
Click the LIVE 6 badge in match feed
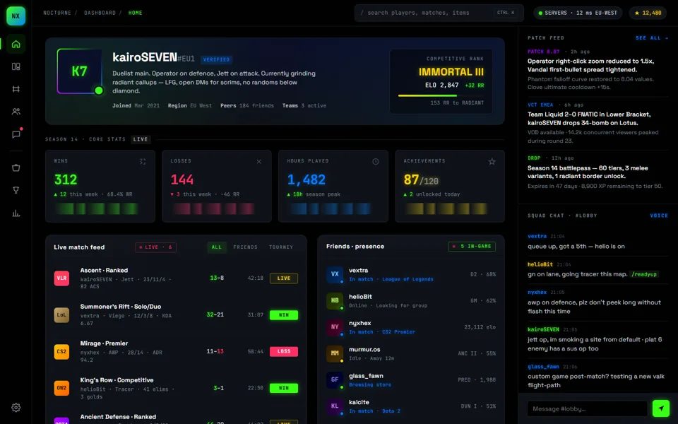pos(155,247)
